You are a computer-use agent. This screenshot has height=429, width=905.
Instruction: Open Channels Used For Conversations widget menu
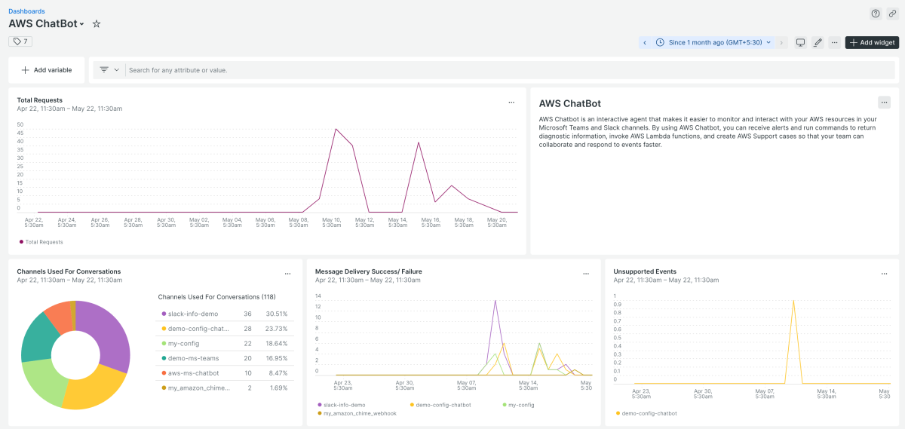pos(287,274)
